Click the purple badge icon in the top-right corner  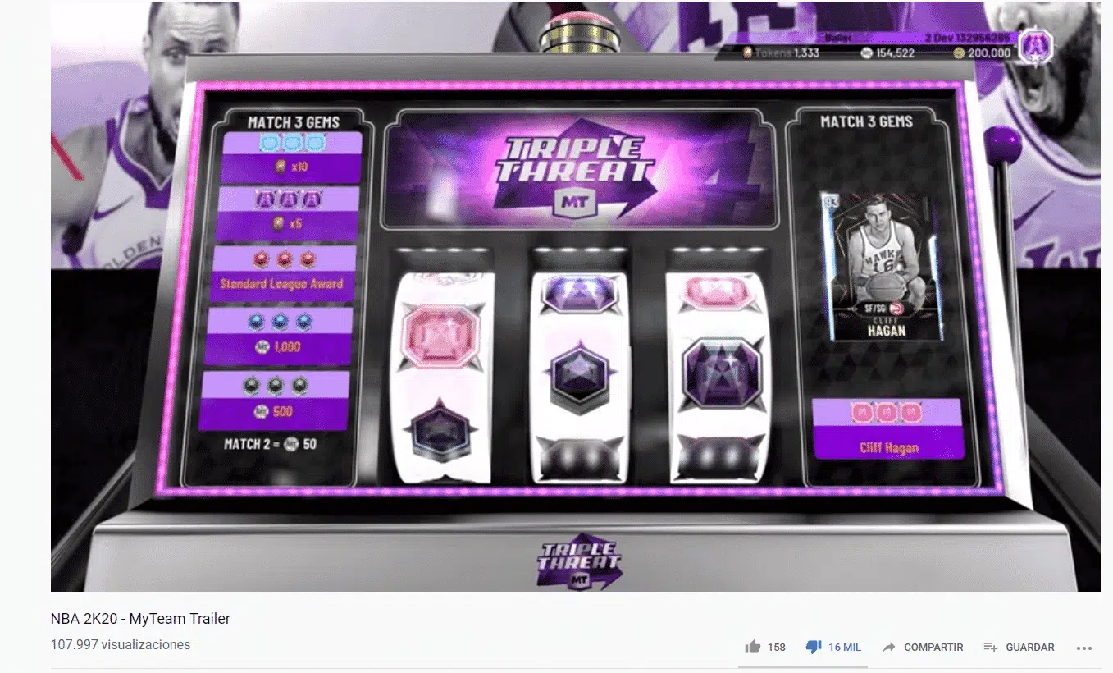pos(1036,47)
